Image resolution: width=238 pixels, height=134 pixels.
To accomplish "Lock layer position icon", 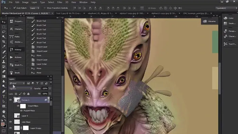I will (x=24, y=94).
